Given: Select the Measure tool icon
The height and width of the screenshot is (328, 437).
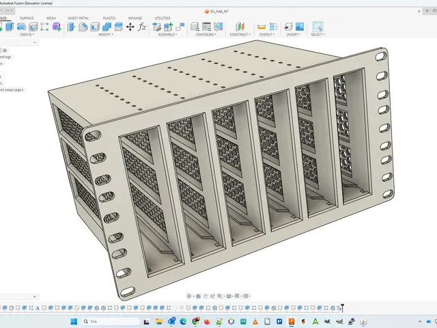Looking at the screenshot, I should (262, 27).
